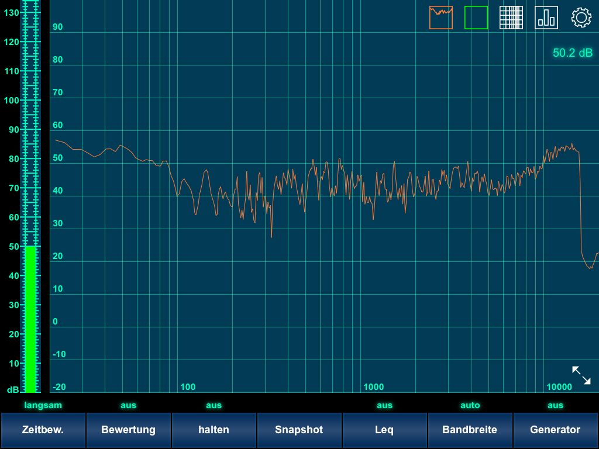
Task: Click the 'aus' label above Bewertung
Action: click(128, 405)
